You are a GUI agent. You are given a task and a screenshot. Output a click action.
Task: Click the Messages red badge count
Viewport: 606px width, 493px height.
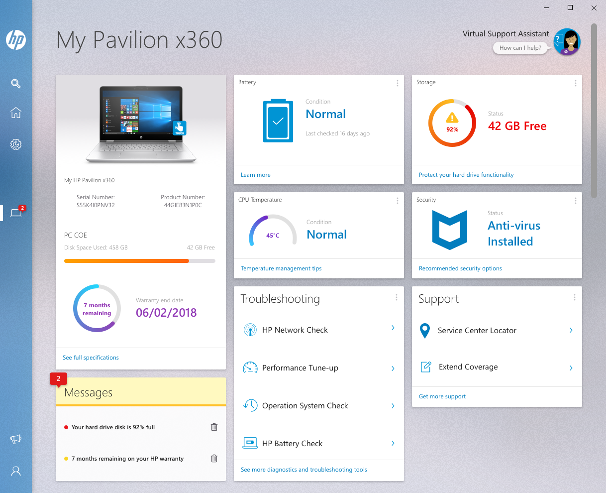pos(58,379)
